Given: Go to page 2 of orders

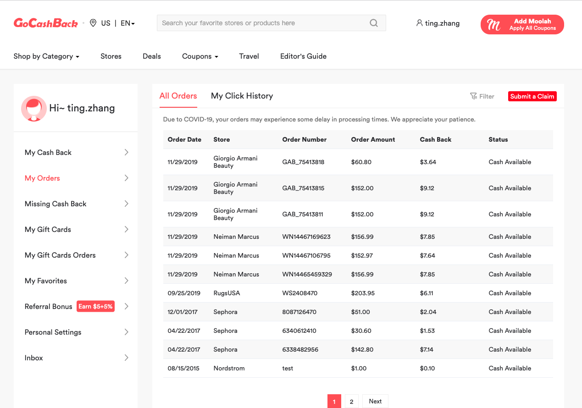Looking at the screenshot, I should point(351,402).
